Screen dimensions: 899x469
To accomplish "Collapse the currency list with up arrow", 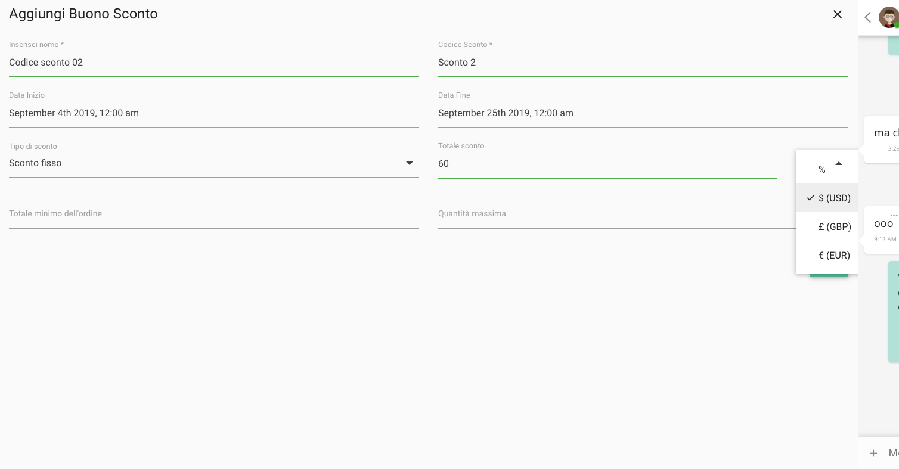I will point(838,164).
